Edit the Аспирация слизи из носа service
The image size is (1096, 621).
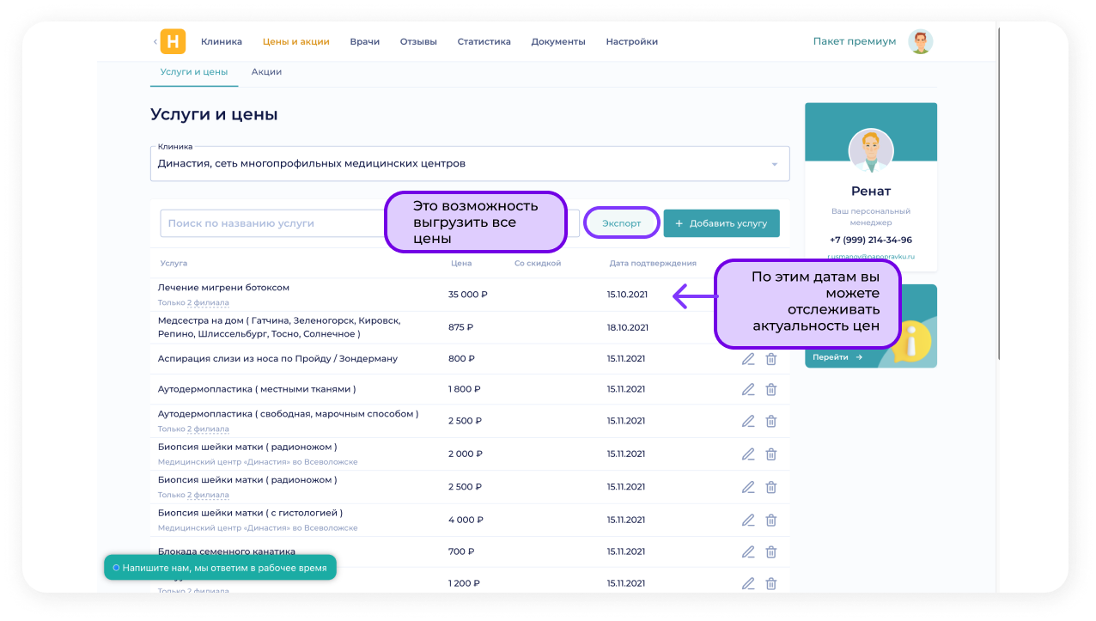748,359
